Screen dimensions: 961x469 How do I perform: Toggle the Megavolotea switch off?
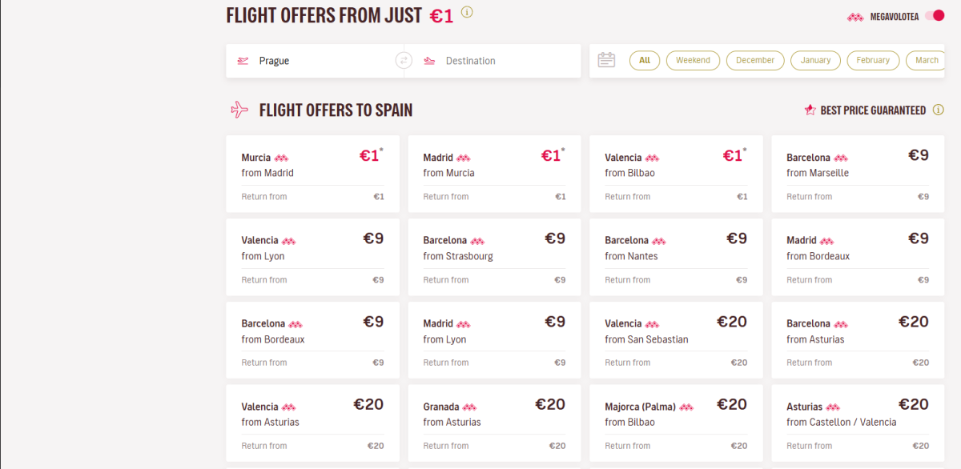(934, 16)
